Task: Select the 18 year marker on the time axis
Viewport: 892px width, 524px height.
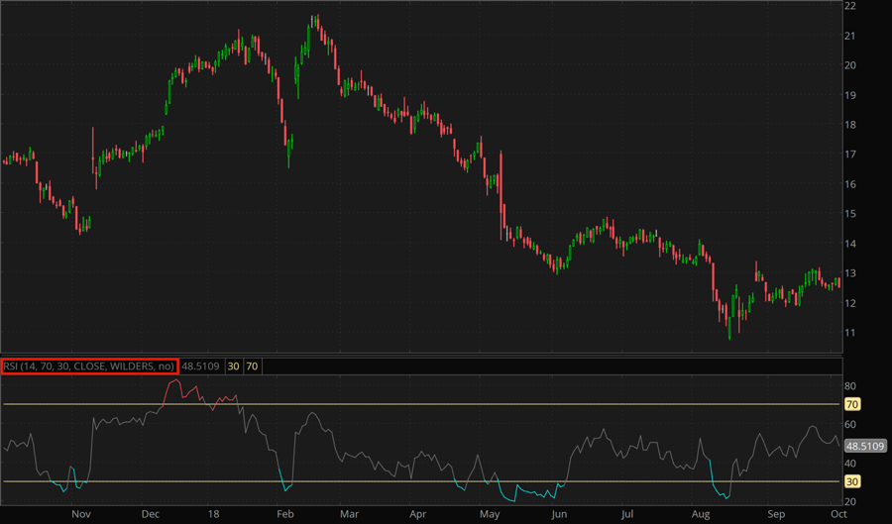Action: (214, 515)
